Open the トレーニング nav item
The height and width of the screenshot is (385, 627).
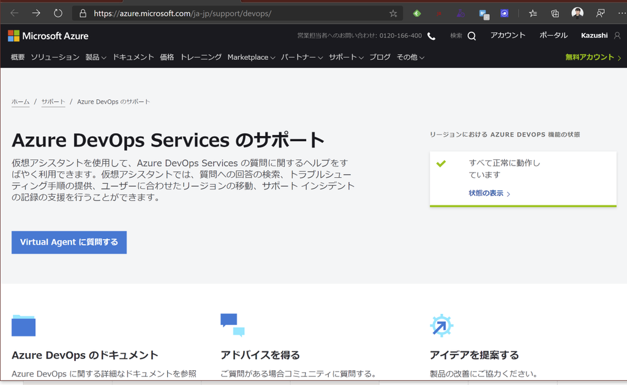[201, 57]
